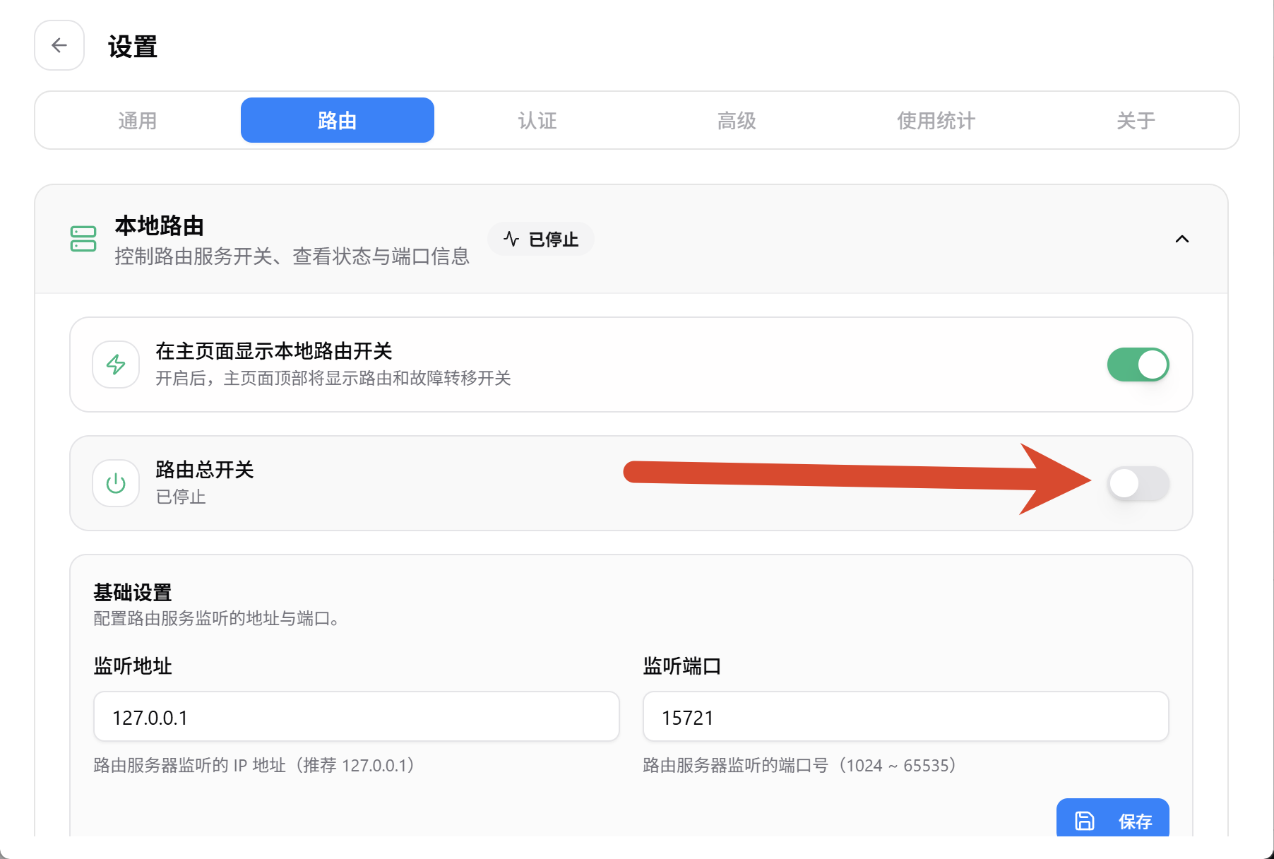Collapse the 本地路由 section chevron
This screenshot has width=1274, height=859.
pyautogui.click(x=1182, y=239)
